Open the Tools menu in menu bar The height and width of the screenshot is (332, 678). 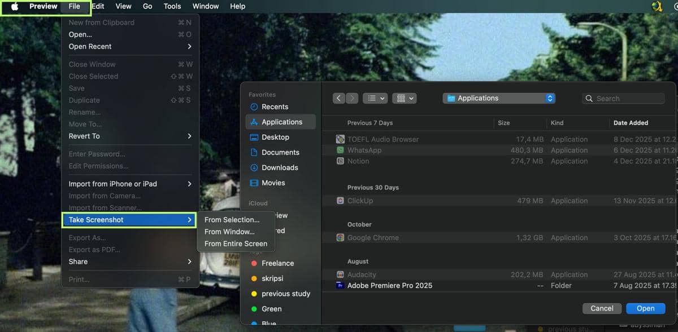(x=172, y=6)
